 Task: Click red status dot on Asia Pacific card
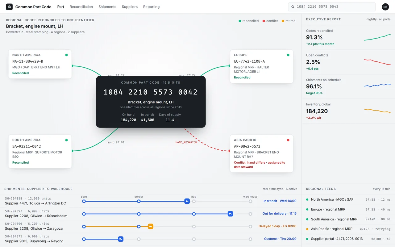(x=288, y=140)
